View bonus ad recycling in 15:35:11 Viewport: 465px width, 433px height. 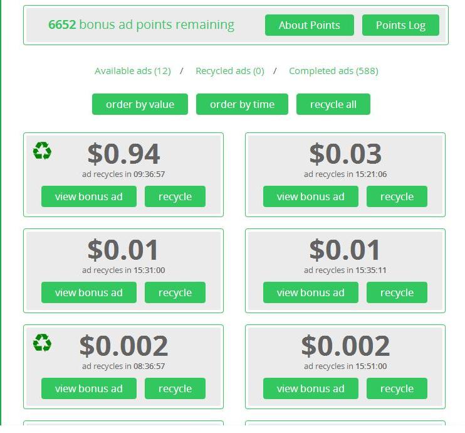pos(311,292)
